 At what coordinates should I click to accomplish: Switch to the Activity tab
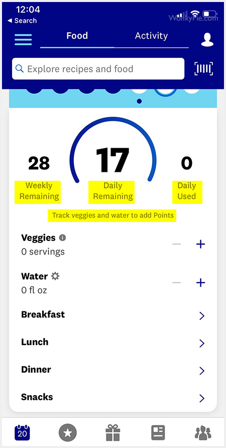click(151, 36)
